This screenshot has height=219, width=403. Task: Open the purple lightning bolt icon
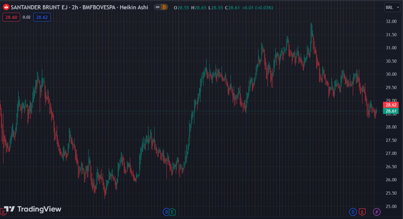(377, 212)
